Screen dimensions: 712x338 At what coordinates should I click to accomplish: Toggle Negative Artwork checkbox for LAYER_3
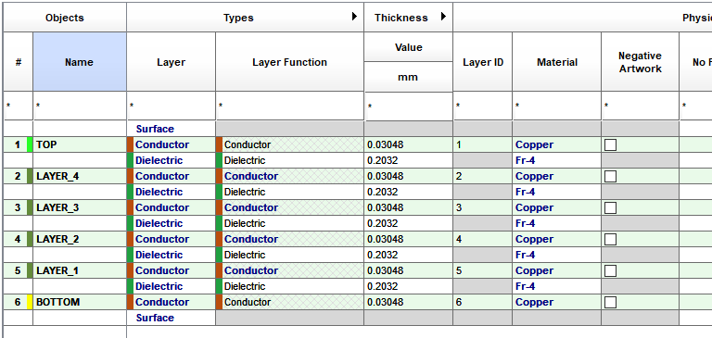tap(610, 207)
